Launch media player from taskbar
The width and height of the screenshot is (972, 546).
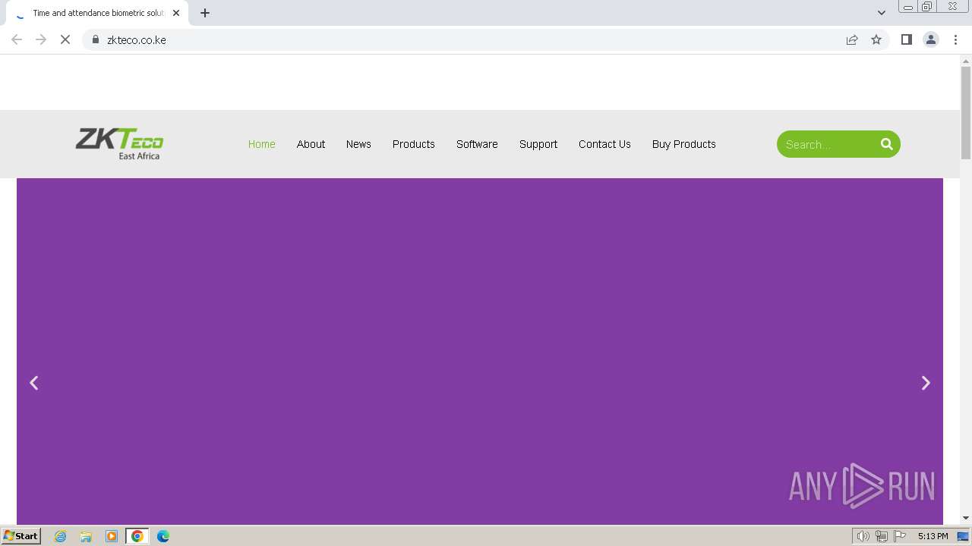112,536
